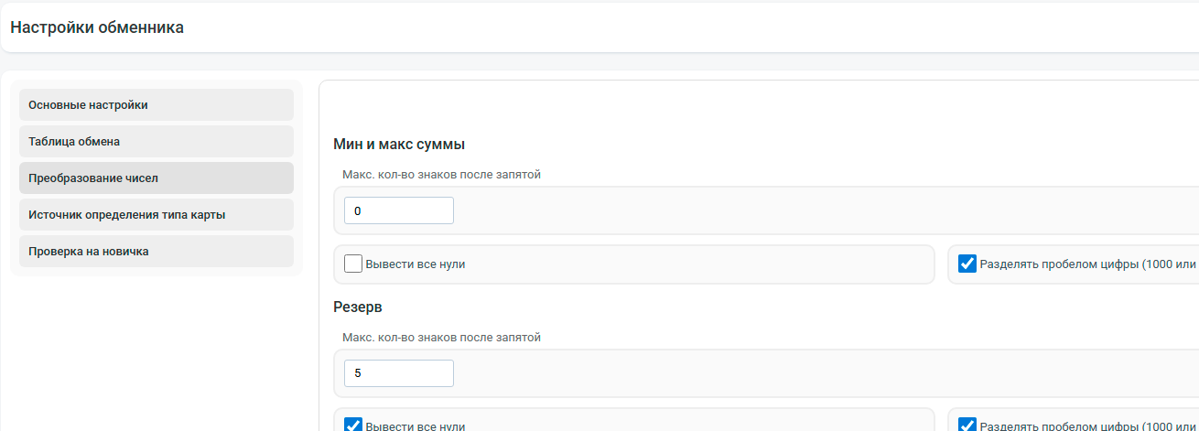
Task: Click Макс. кол-во знаков label above field 0
Action: pos(441,174)
